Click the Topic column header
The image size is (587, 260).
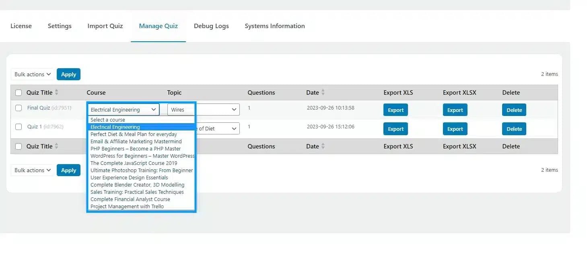[174, 93]
